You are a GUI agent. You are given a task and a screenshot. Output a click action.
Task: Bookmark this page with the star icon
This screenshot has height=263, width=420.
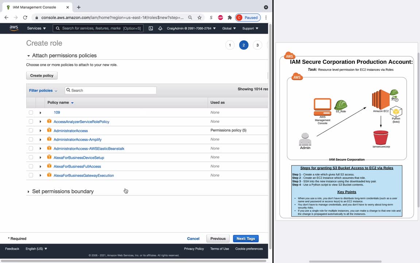(199, 18)
